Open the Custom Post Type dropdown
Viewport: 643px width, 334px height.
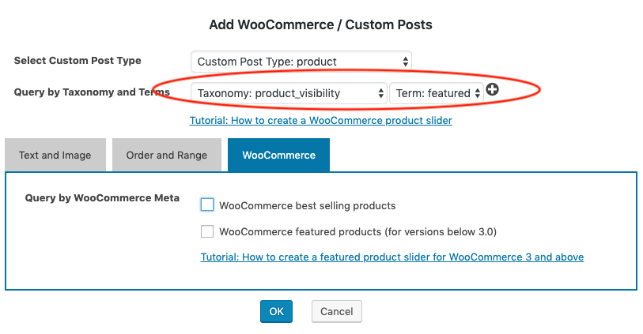point(301,62)
